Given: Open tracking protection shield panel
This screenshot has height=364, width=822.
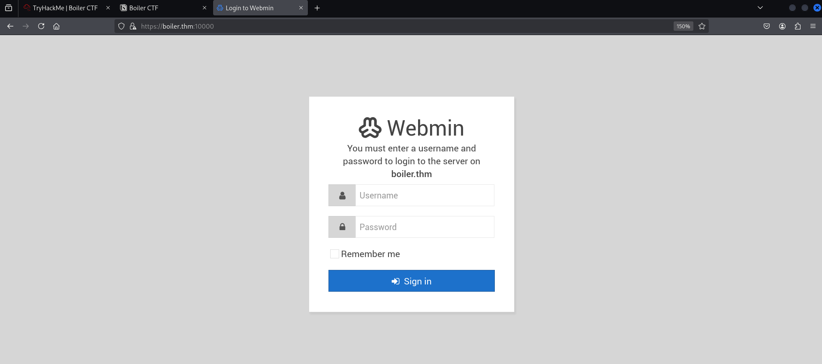Looking at the screenshot, I should pos(121,26).
